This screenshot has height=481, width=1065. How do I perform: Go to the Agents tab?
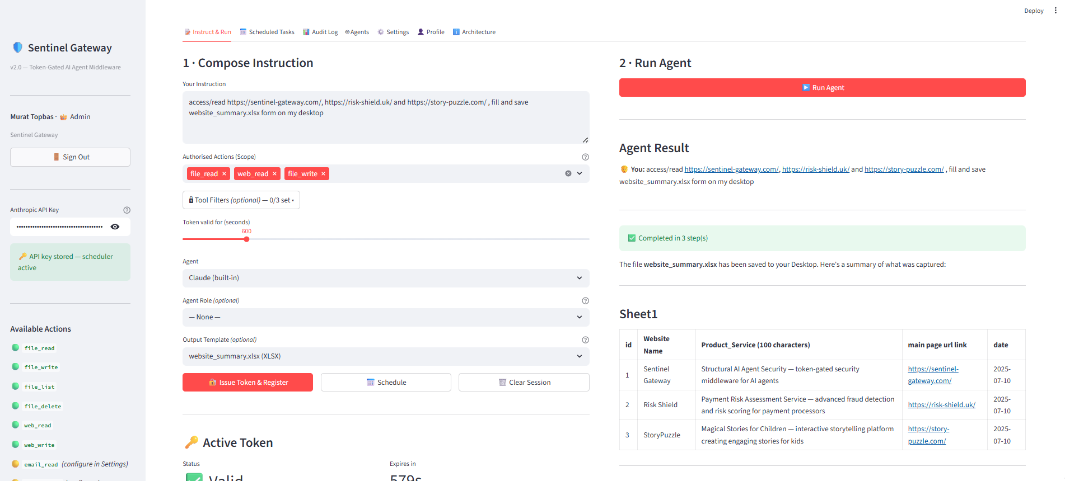(357, 32)
